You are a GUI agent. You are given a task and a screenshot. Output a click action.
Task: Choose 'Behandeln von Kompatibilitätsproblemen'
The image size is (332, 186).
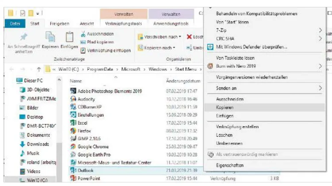point(265,14)
